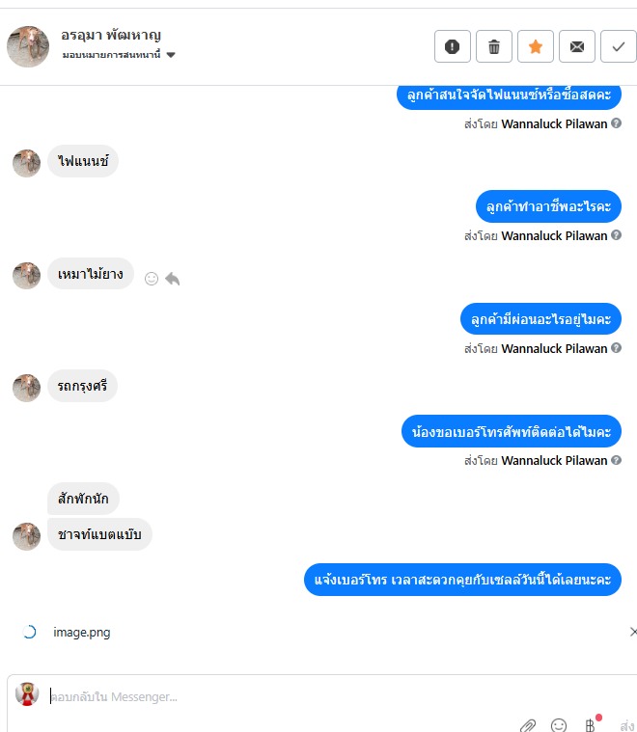Screen dimensions: 637x732
Task: Open emoji picker in message composer
Action: click(559, 725)
